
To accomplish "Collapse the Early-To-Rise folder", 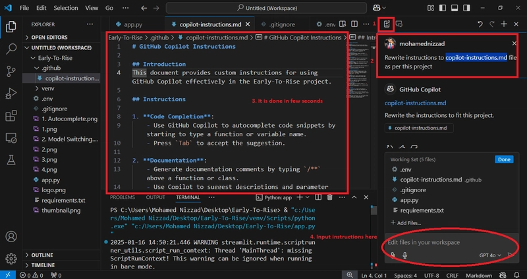I will tap(55, 58).
